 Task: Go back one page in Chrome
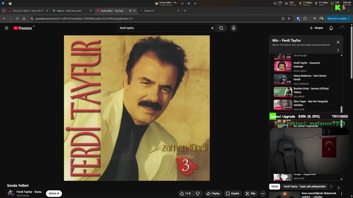pyautogui.click(x=4, y=18)
